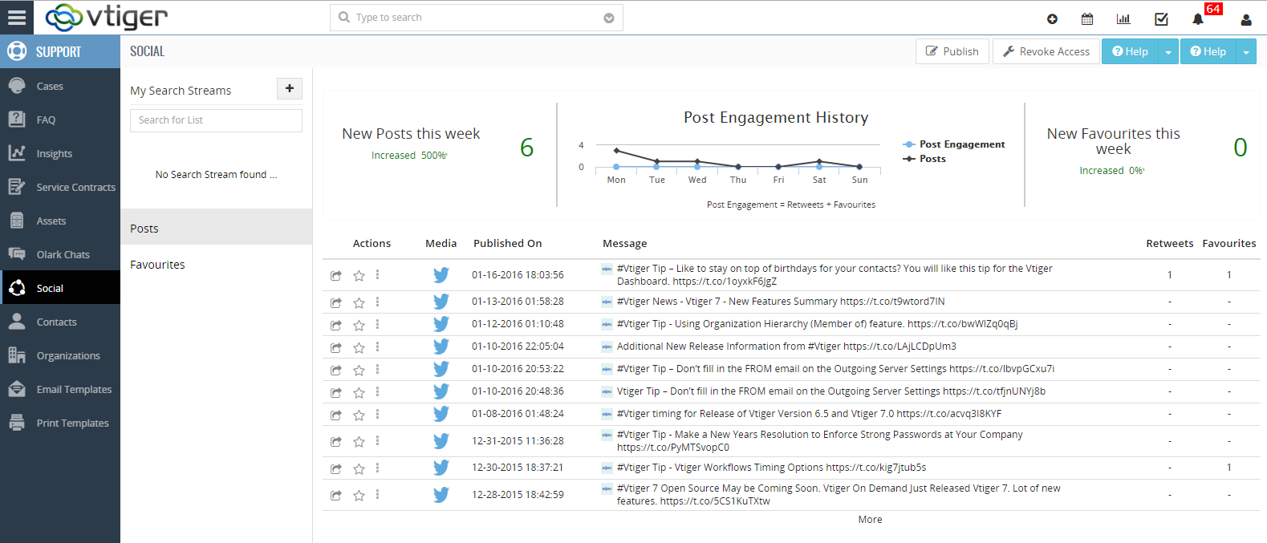
Task: Open more actions for 01-10-2016 20:53:22 post
Action: (377, 370)
